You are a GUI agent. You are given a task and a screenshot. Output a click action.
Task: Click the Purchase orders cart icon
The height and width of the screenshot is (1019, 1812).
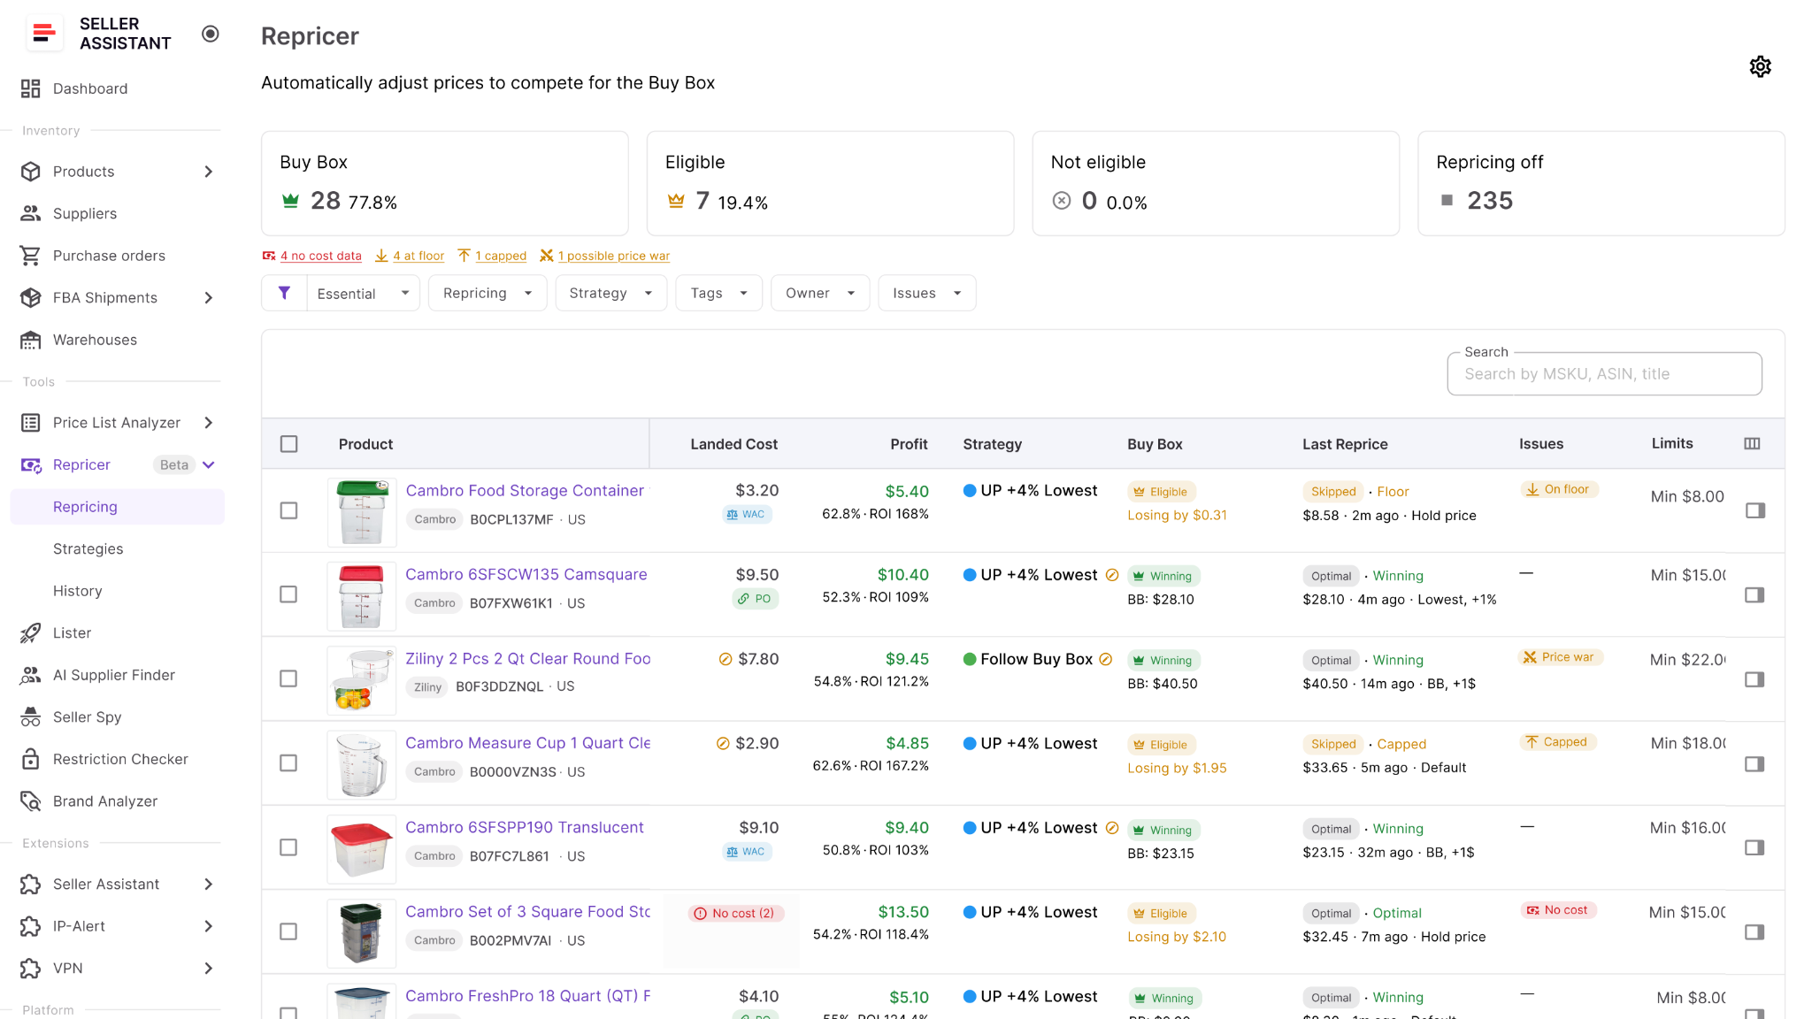pos(31,256)
